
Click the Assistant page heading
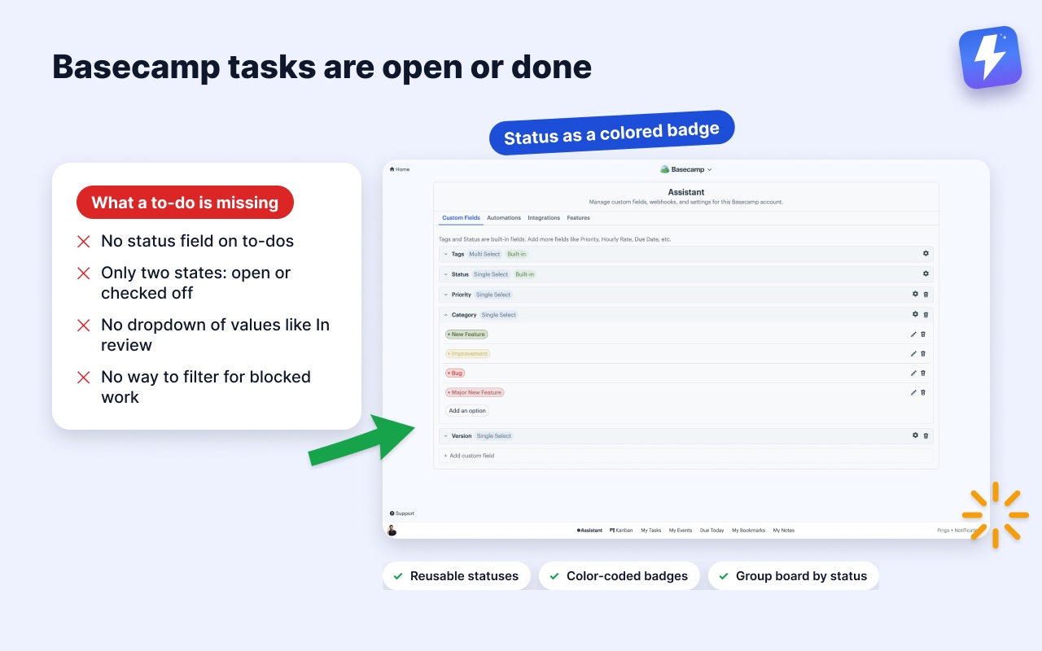(x=686, y=192)
